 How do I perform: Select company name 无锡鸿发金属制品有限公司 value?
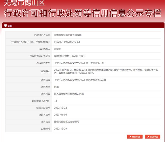coord(68,35)
